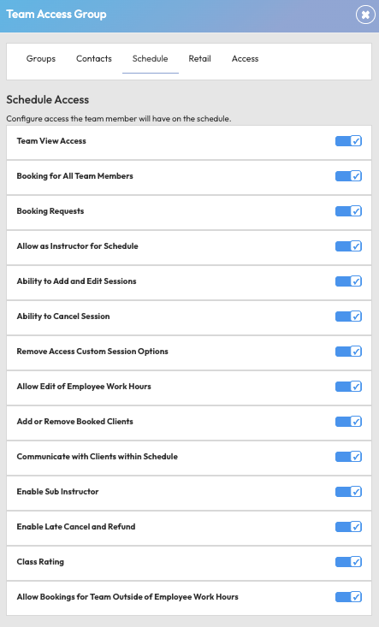
Task: Close the Team Access Group dialog
Action: (365, 15)
